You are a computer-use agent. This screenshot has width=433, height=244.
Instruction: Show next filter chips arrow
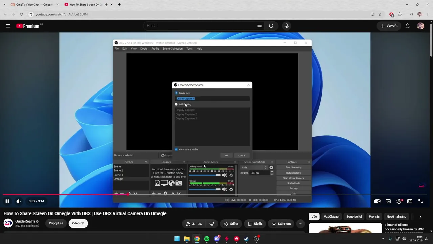420,217
